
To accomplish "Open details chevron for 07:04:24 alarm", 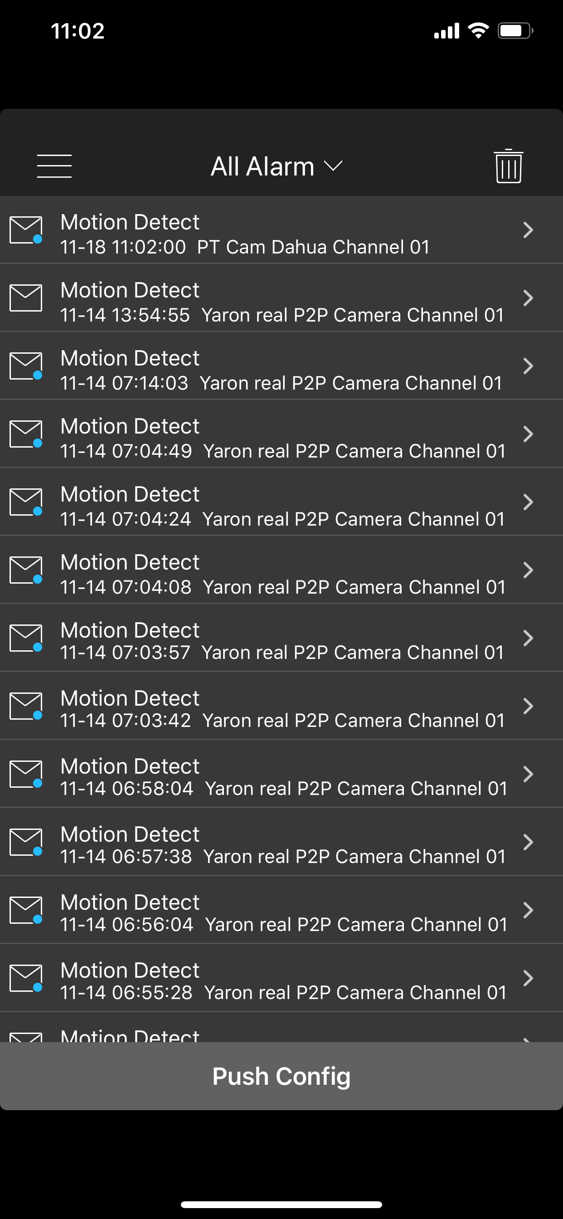I will [x=528, y=502].
